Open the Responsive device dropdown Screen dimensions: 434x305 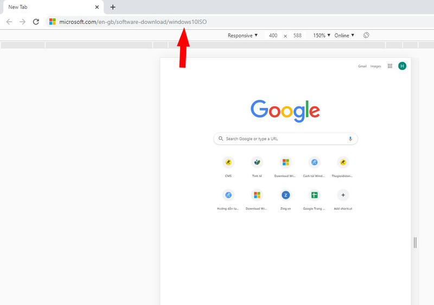[242, 35]
